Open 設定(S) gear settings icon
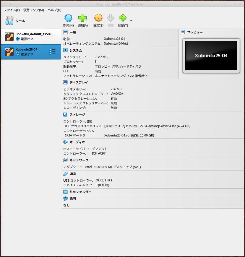Viewport: 245px width, 257px height. (98, 18)
